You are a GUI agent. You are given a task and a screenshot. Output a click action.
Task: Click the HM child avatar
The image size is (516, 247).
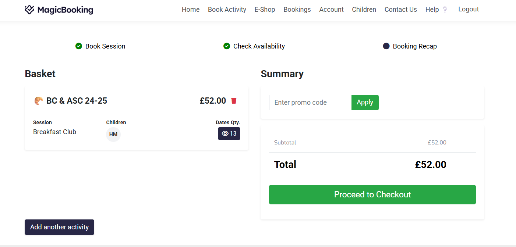pyautogui.click(x=113, y=134)
